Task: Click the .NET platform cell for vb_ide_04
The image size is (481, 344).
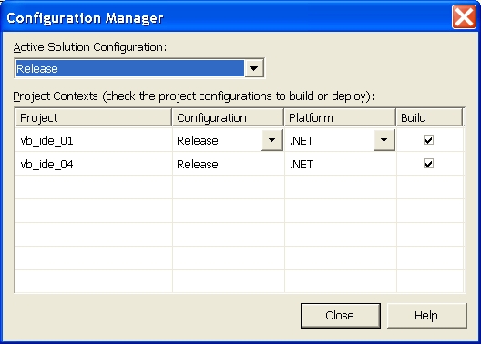Action: pos(341,164)
